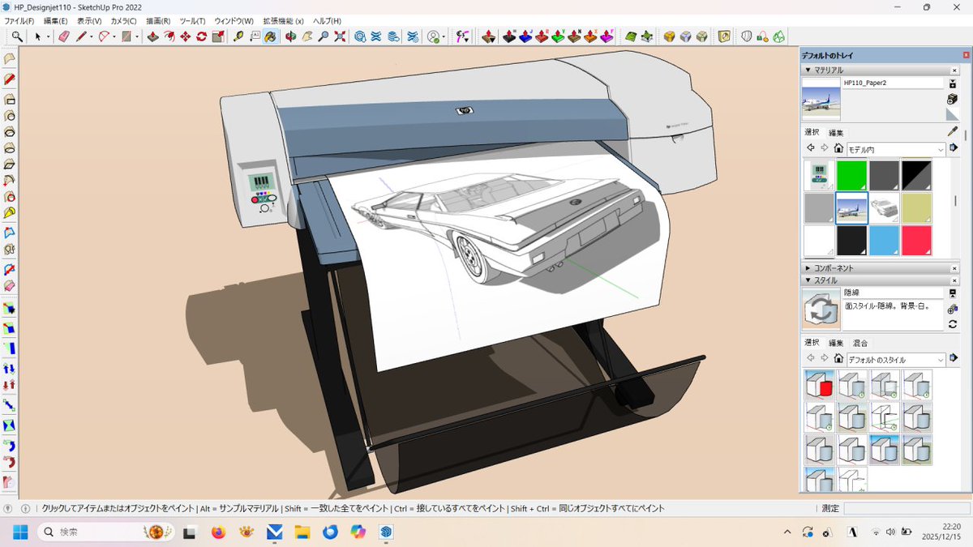Select the Tape Measure tool in the top toolbar
Screen dimensions: 973x547
(238, 36)
